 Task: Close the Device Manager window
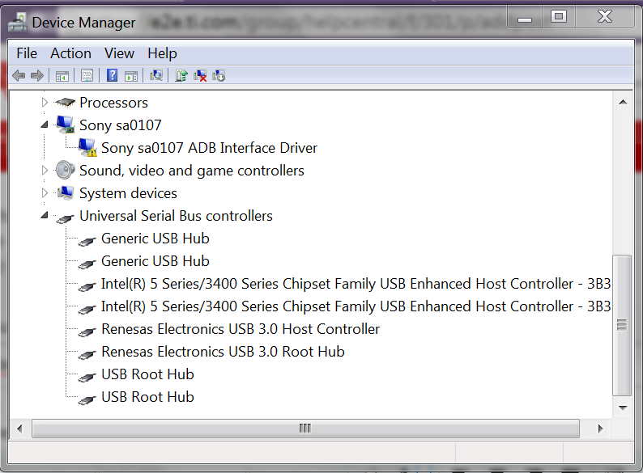605,18
